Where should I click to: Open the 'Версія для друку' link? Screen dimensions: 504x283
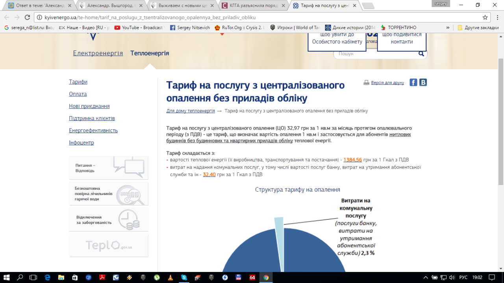387,83
